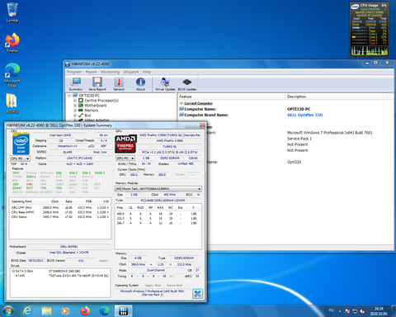Launch Driver Update from toolbar

[x=165, y=83]
